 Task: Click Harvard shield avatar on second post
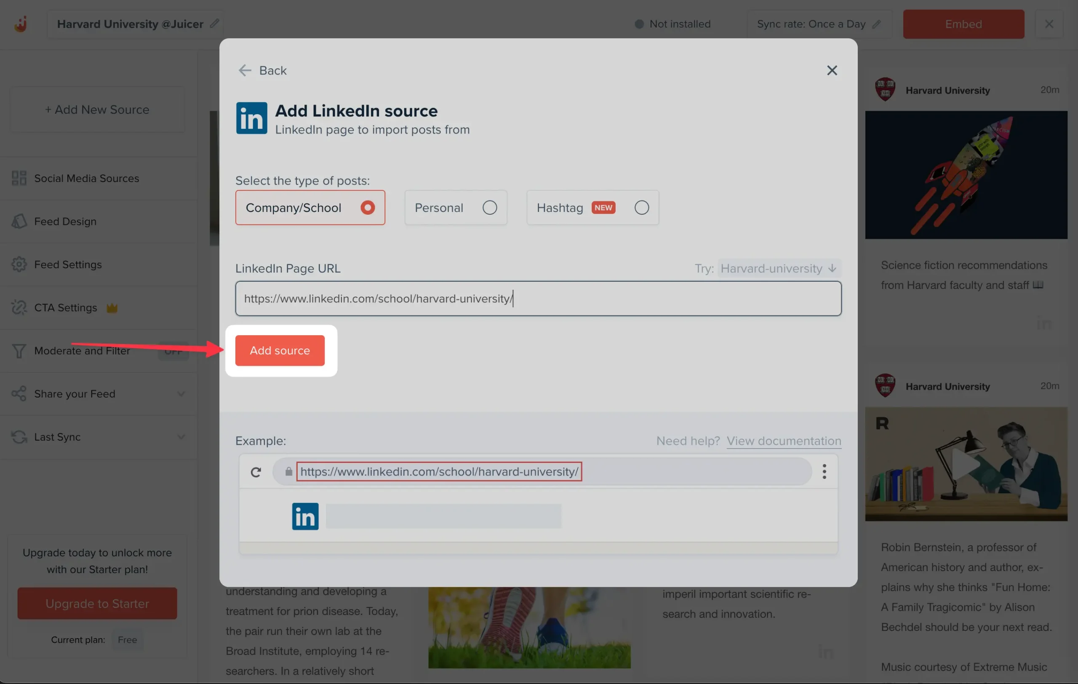(x=885, y=385)
